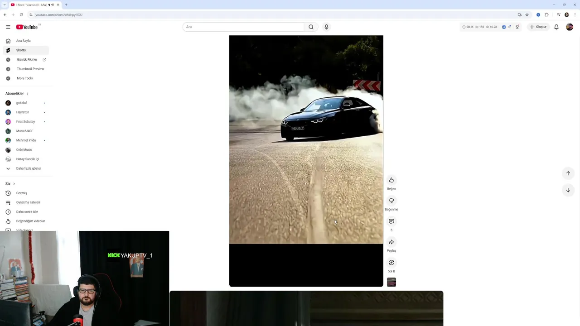The width and height of the screenshot is (580, 326).
Task: Go to previous Short with up arrow
Action: (x=568, y=173)
